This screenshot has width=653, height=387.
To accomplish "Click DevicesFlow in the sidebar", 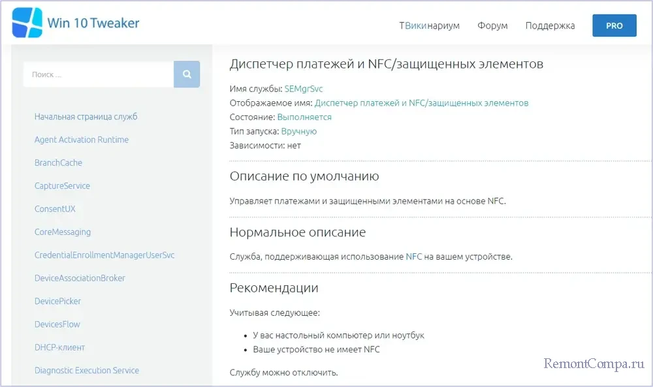I will [x=57, y=324].
